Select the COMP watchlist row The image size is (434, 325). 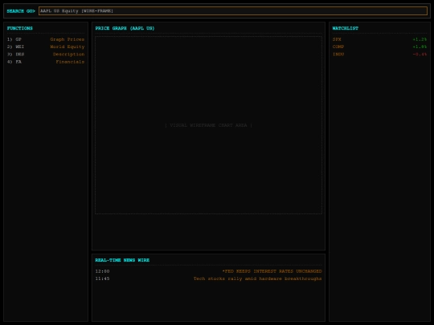[379, 47]
